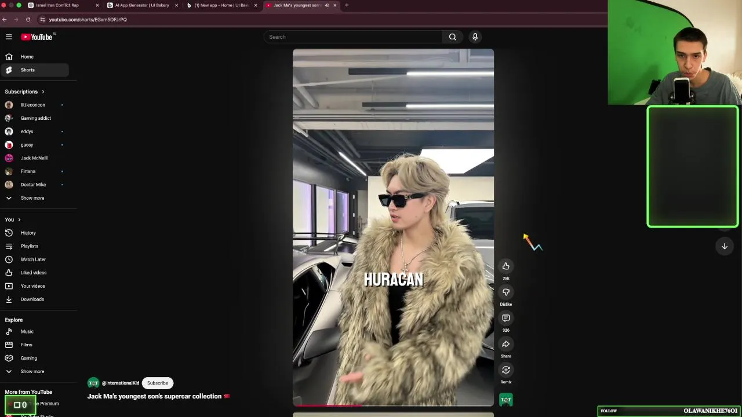Click 28k like count label
This screenshot has height=417, width=742.
[506, 279]
